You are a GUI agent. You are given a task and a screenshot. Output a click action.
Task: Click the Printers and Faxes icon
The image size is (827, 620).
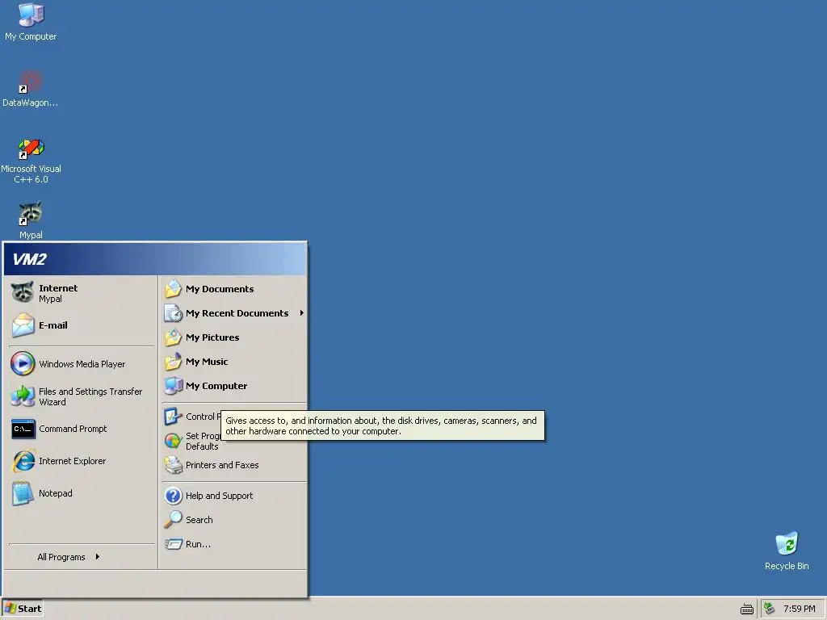pyautogui.click(x=173, y=465)
